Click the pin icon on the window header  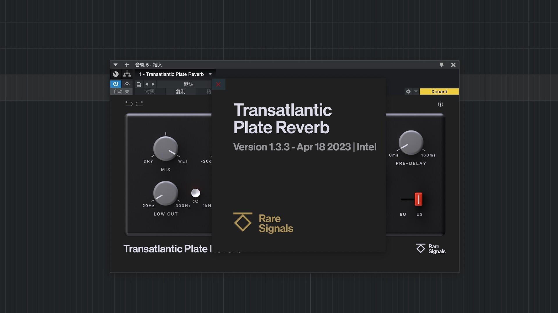(x=441, y=65)
